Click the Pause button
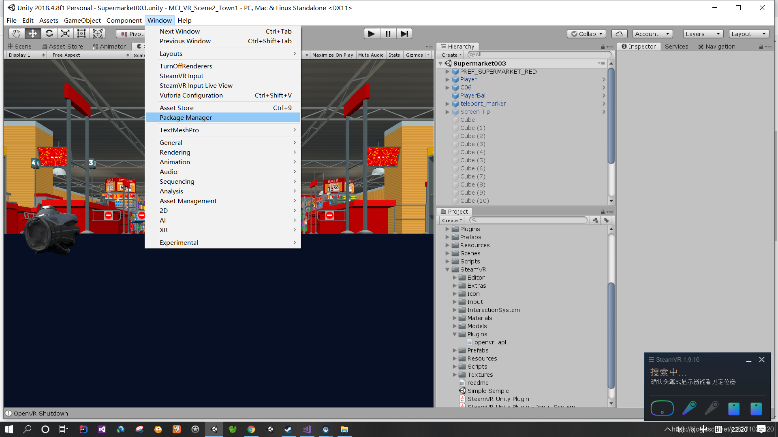This screenshot has width=778, height=437. [x=388, y=34]
